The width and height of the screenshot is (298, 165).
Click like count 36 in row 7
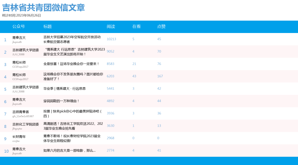(x=159, y=113)
